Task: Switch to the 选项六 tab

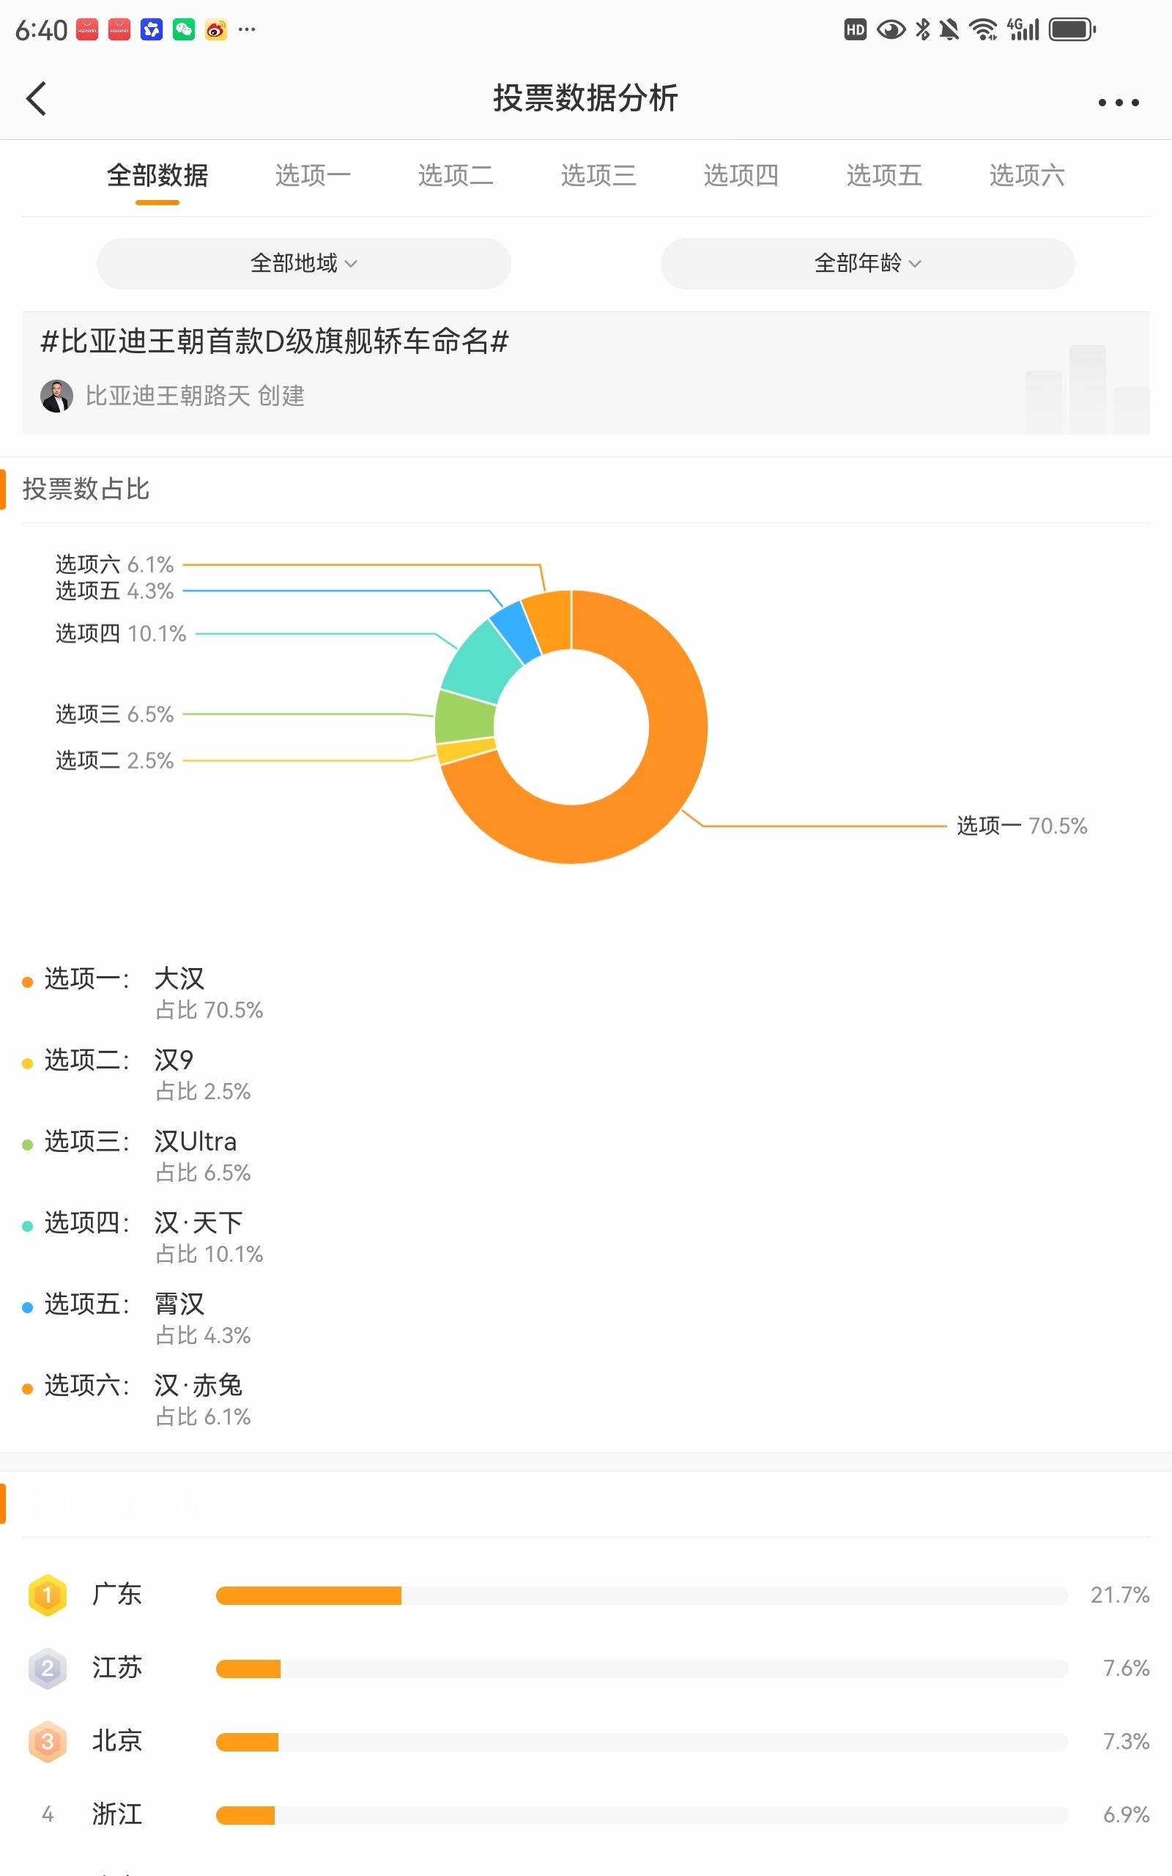Action: [1026, 175]
